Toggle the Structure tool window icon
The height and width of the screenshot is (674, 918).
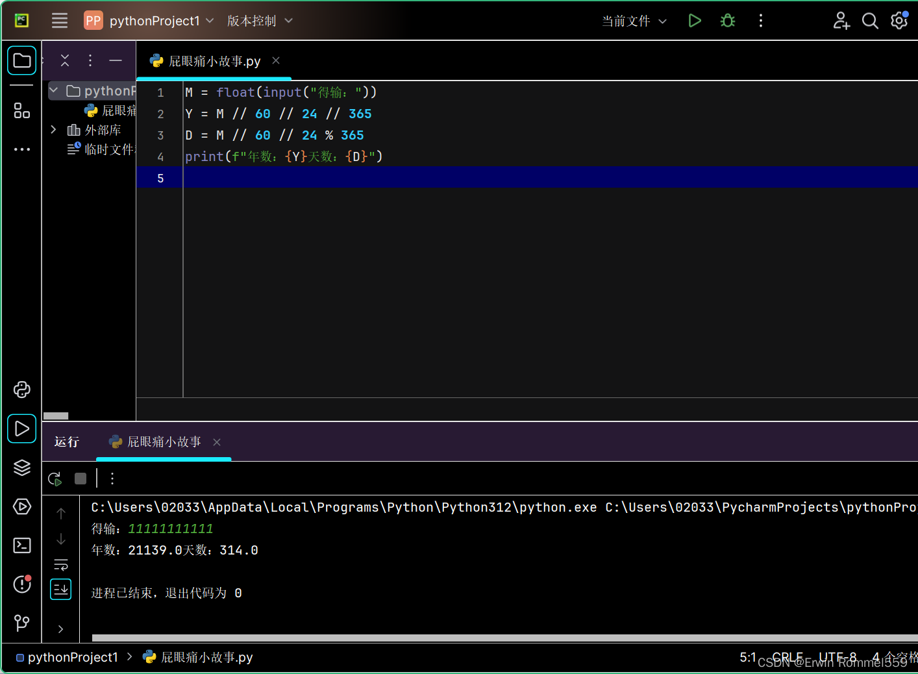(x=21, y=110)
